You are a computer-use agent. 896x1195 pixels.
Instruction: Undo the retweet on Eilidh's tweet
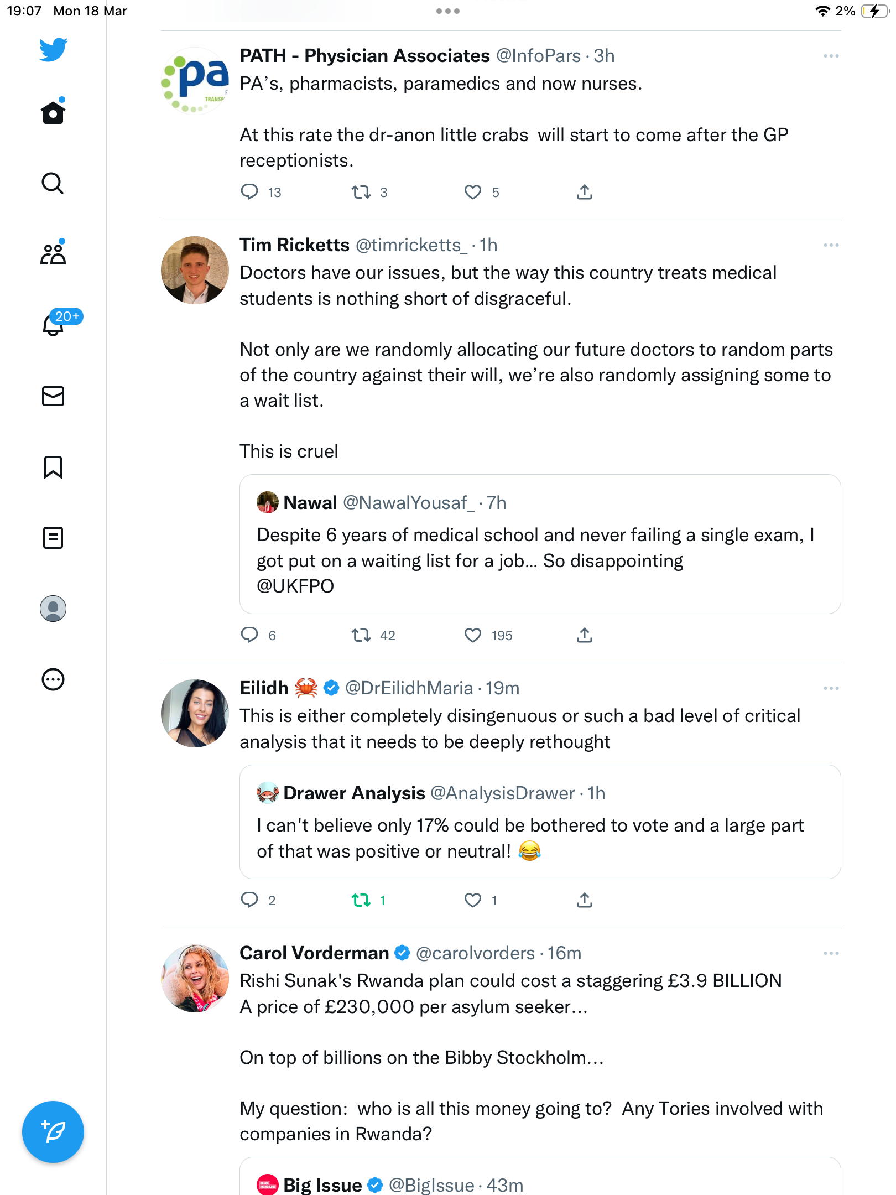pos(361,901)
